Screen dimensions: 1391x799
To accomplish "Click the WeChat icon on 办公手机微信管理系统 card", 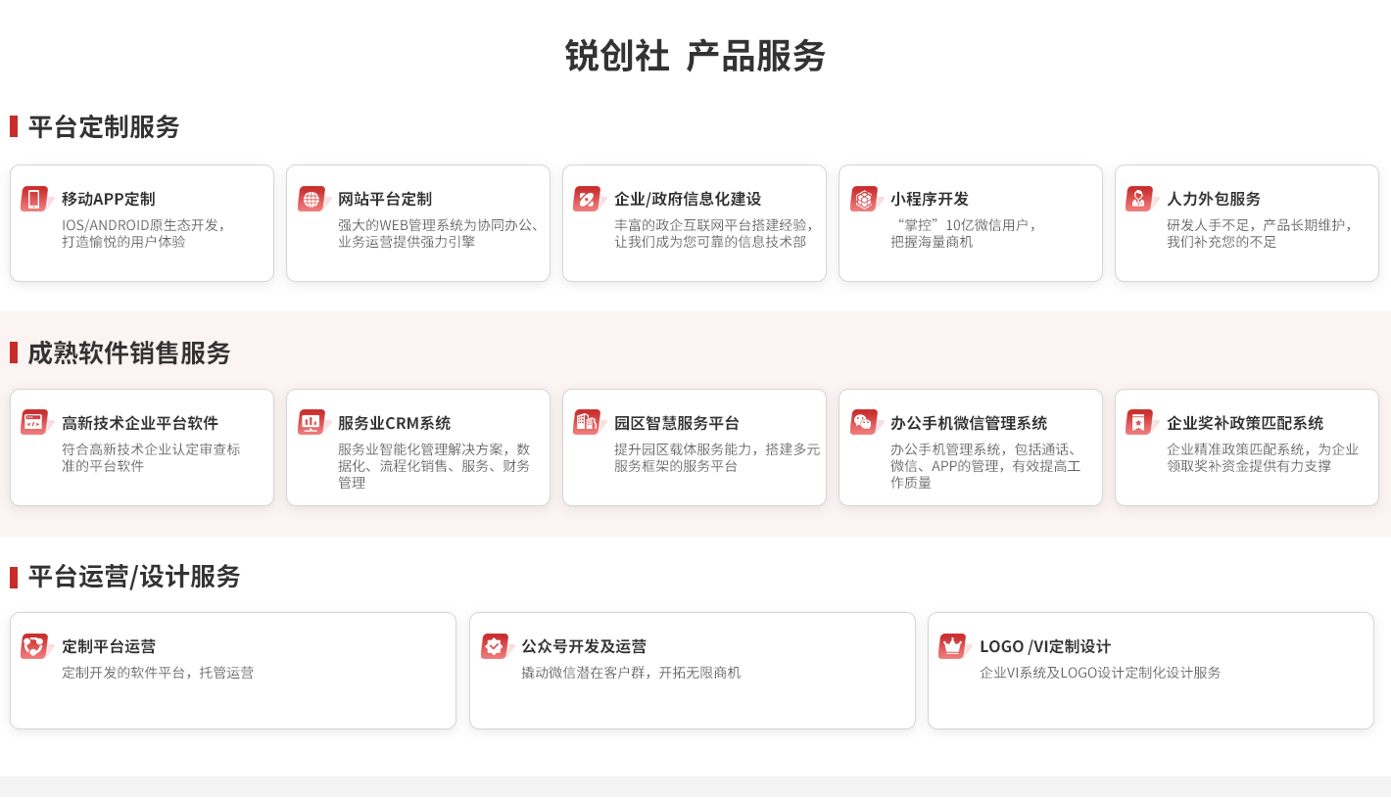I will (x=865, y=422).
